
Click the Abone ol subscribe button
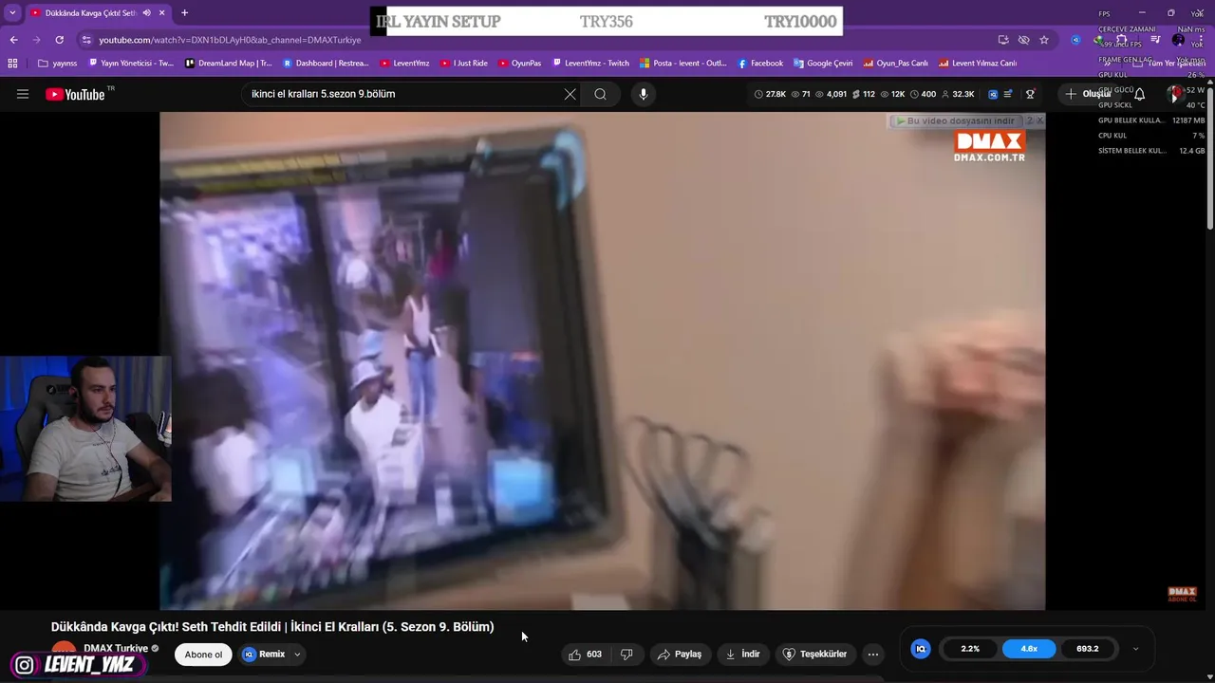click(x=203, y=655)
